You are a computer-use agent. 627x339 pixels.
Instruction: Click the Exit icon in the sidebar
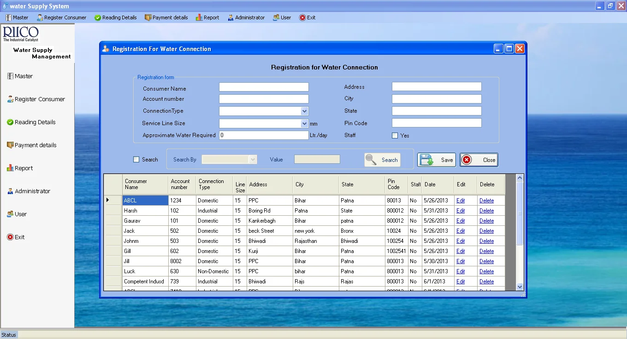(10, 237)
